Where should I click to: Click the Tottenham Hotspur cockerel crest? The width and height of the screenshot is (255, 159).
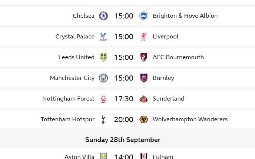pyautogui.click(x=103, y=119)
